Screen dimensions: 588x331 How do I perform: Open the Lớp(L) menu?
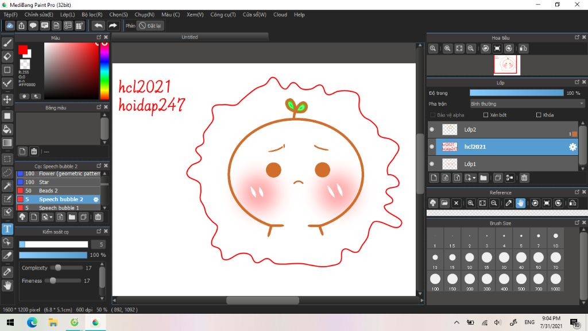pos(68,14)
